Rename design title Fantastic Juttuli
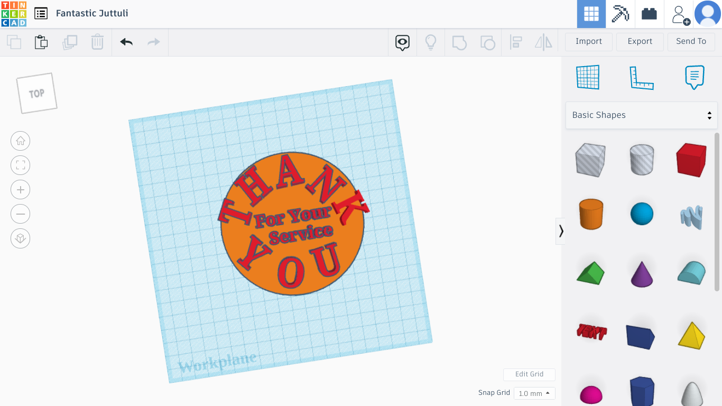 pos(92,13)
